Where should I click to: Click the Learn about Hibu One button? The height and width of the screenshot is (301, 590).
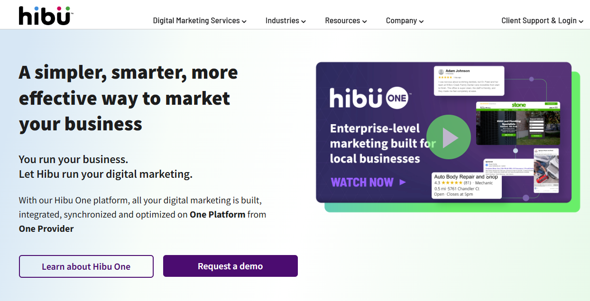click(86, 266)
